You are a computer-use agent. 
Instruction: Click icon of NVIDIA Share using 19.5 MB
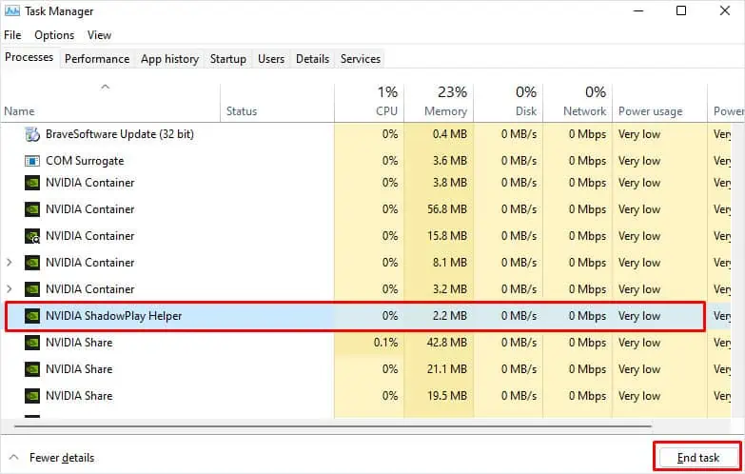[32, 396]
